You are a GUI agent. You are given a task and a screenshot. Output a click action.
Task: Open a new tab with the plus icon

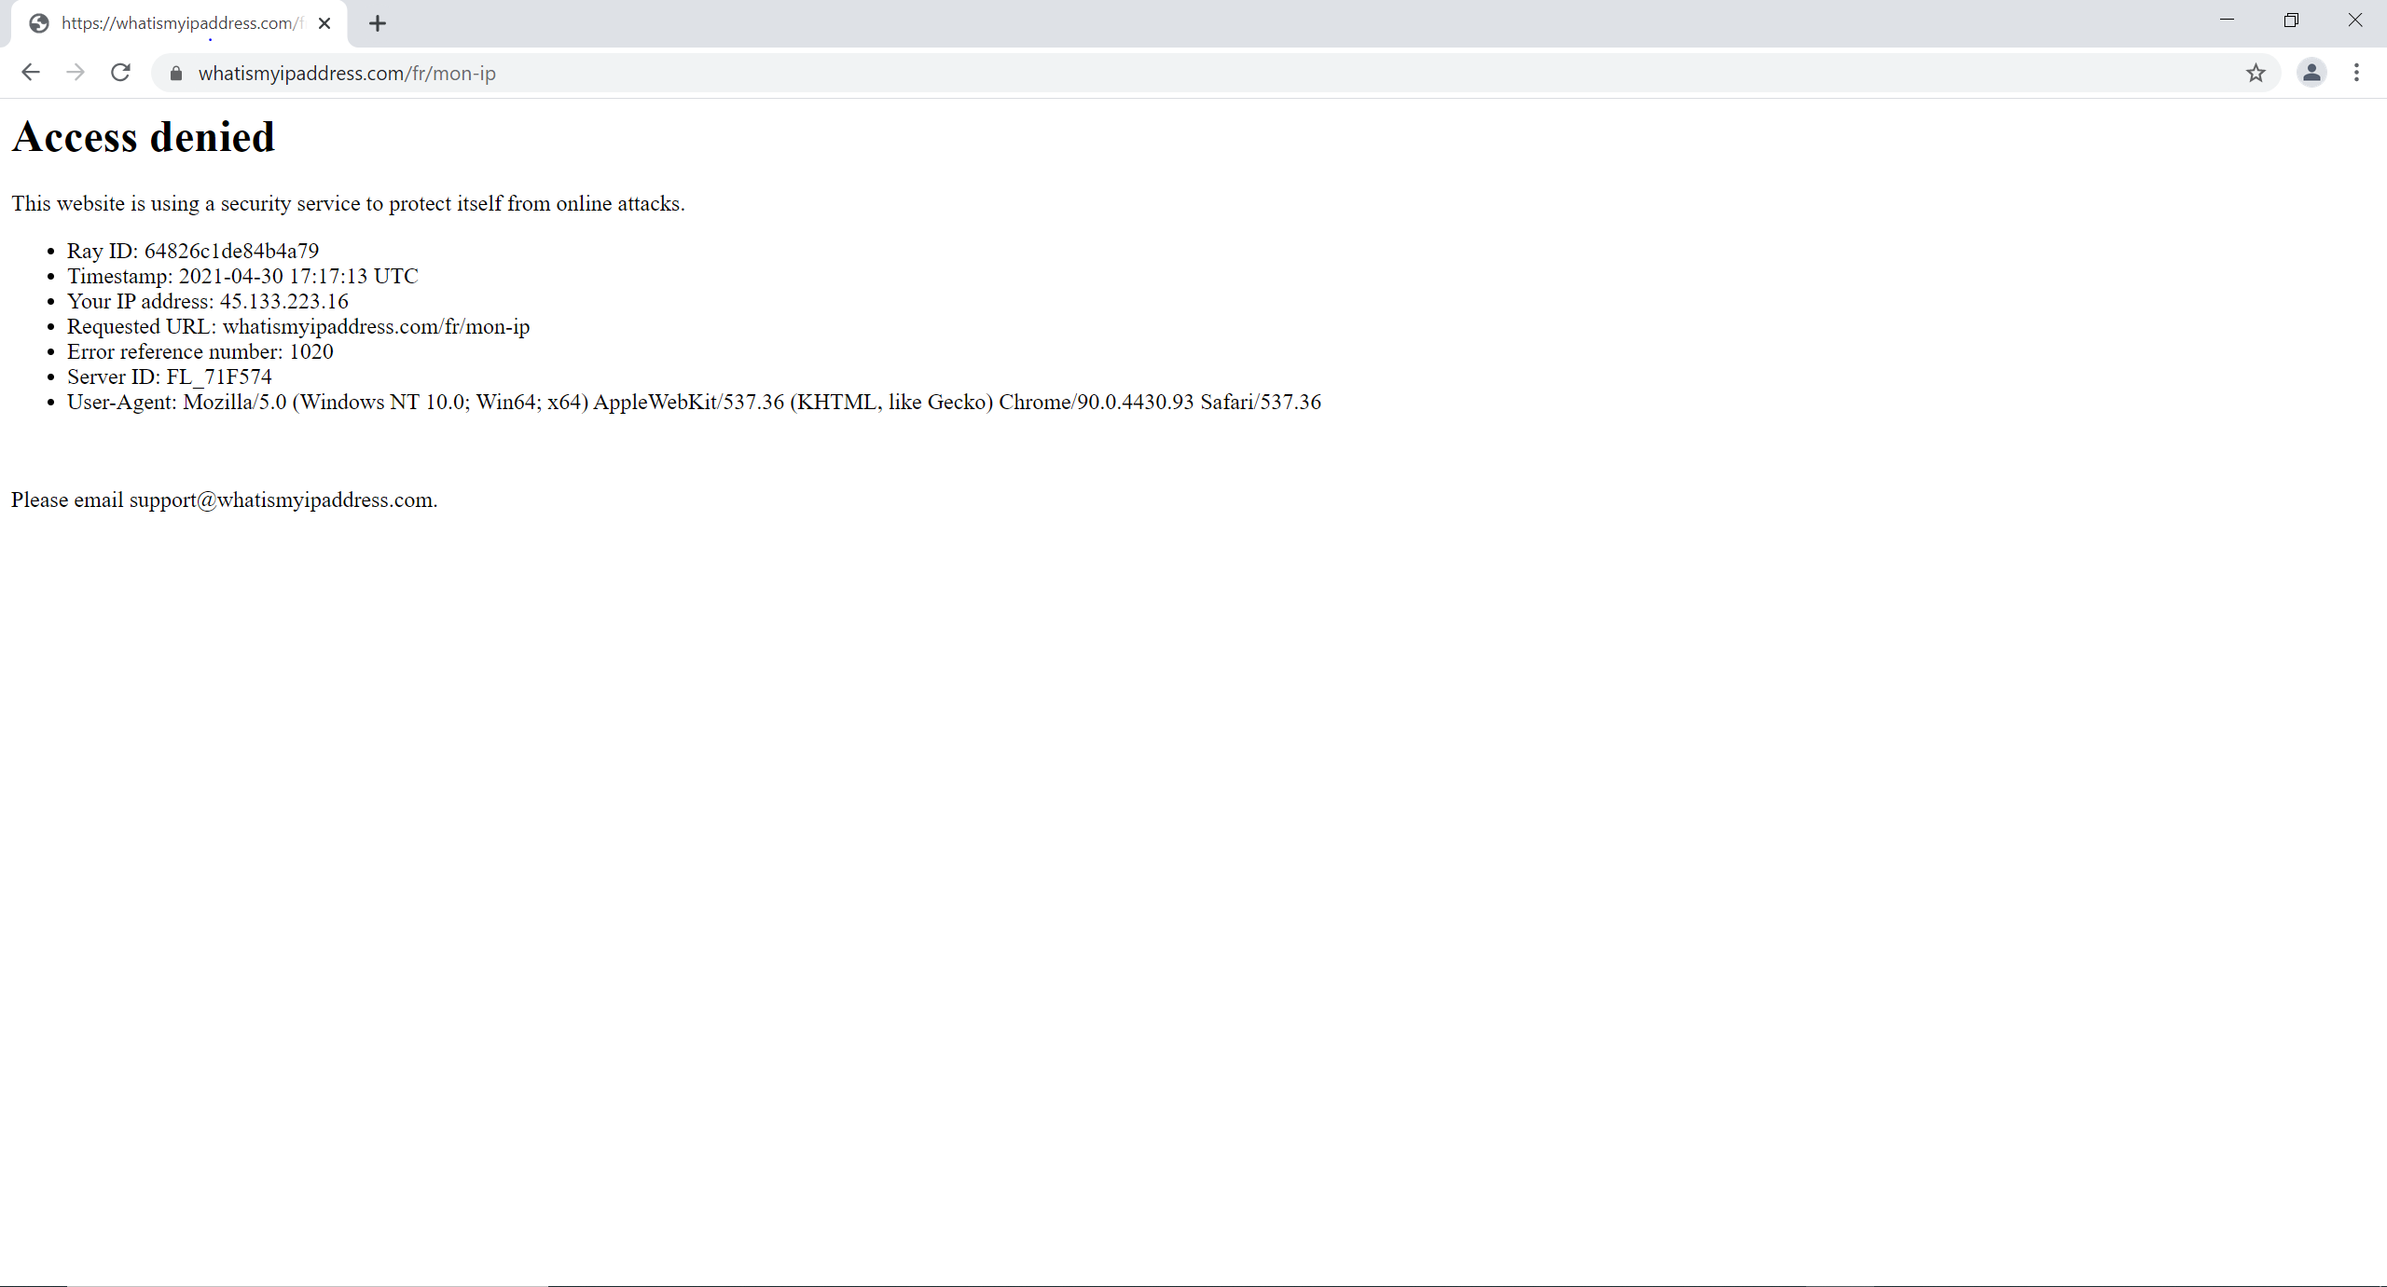[377, 23]
